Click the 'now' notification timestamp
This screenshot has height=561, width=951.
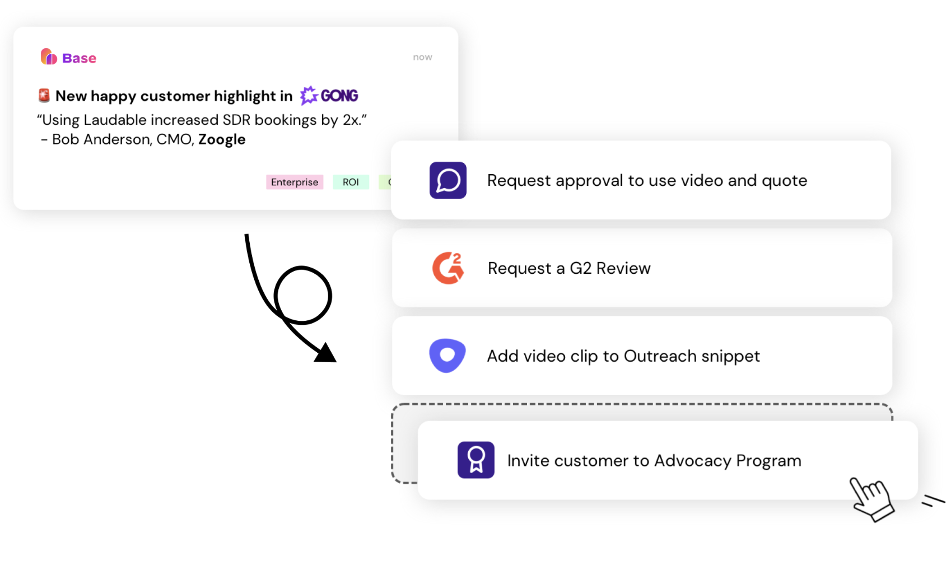422,57
